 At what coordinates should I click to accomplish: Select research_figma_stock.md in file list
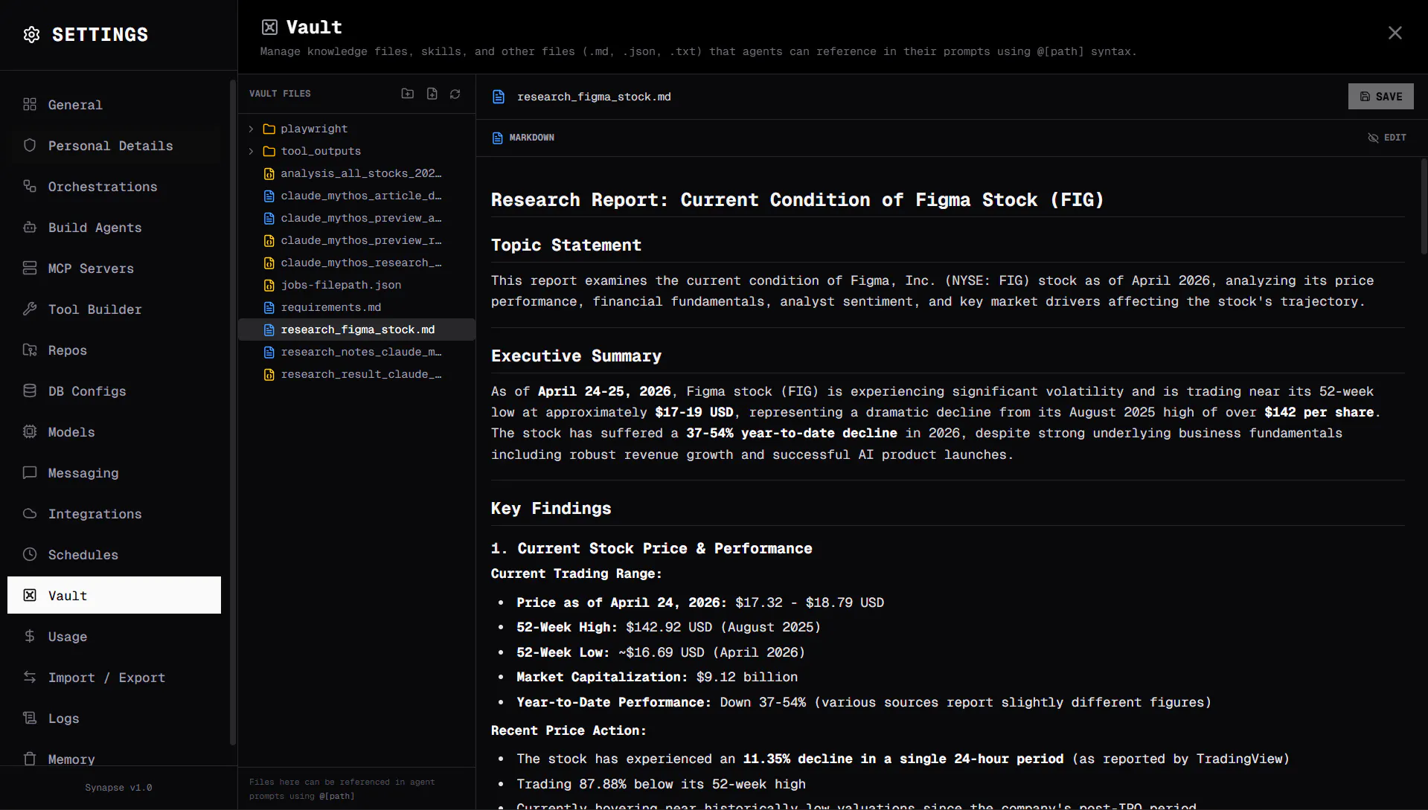pyautogui.click(x=356, y=330)
